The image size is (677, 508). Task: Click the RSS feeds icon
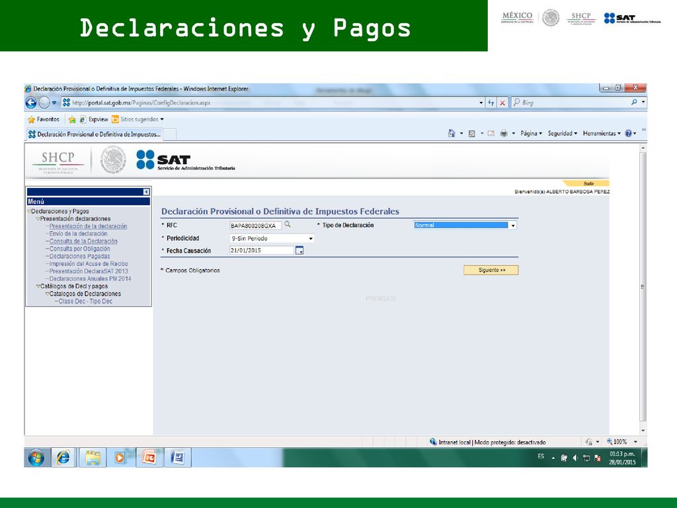tap(472, 134)
